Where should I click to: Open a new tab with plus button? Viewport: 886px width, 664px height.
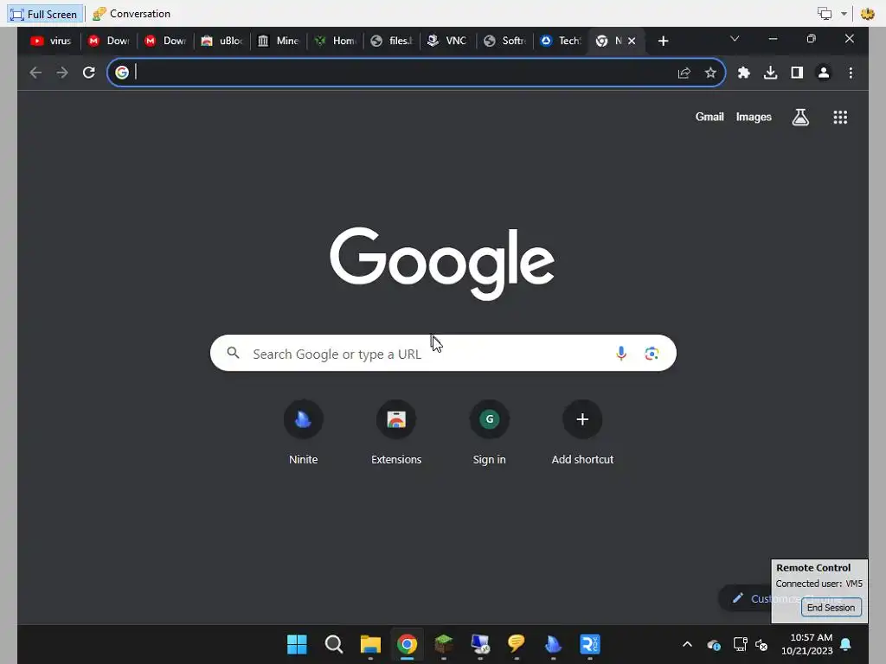click(x=664, y=41)
